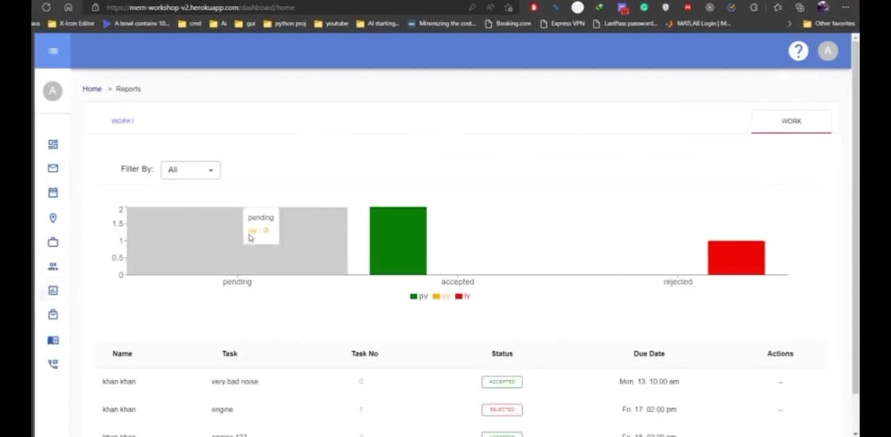The width and height of the screenshot is (891, 437).
Task: Click the 'pending' axis label
Action: coord(237,282)
